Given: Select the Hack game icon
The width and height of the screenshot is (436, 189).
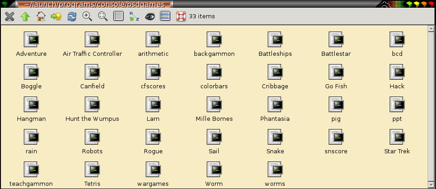Looking at the screenshot, I should tap(397, 77).
